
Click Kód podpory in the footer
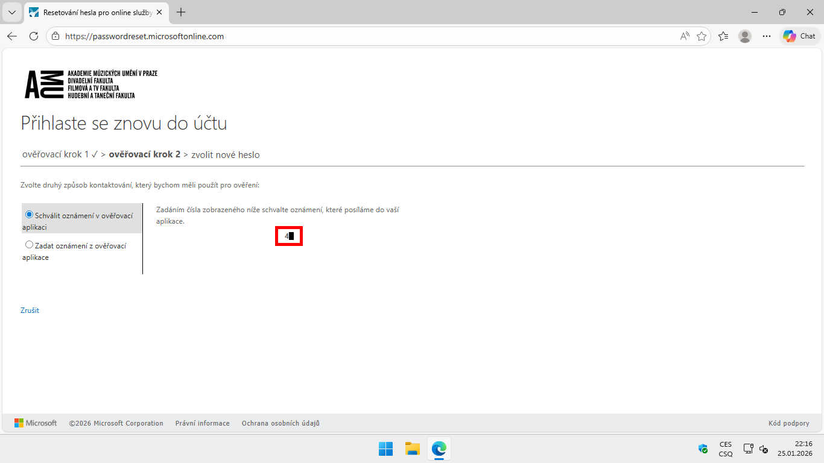[x=788, y=423]
